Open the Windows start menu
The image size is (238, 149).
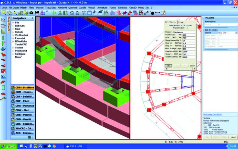point(8,146)
